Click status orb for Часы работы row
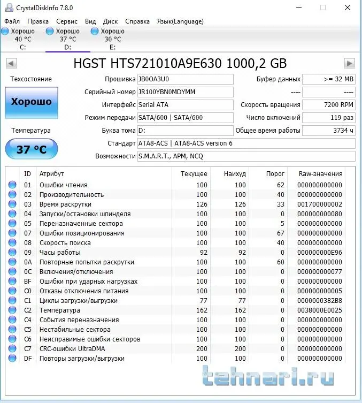 coord(12,252)
